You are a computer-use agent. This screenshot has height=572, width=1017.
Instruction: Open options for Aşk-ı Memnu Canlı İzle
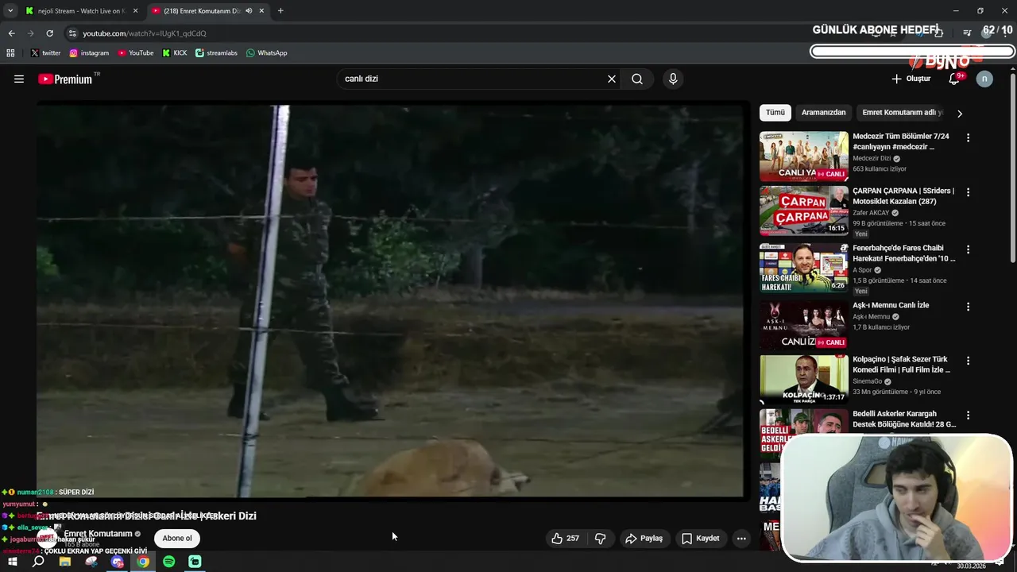click(x=968, y=307)
